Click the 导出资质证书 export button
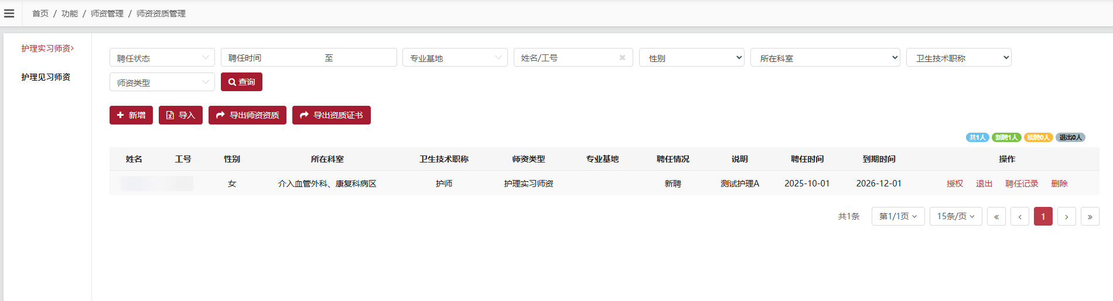Viewport: 1113px width, 301px height. (x=332, y=115)
